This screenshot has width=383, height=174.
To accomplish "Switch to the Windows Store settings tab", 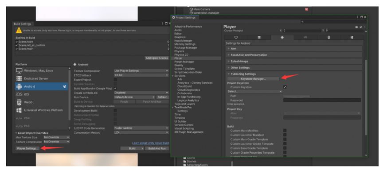I will (352, 37).
